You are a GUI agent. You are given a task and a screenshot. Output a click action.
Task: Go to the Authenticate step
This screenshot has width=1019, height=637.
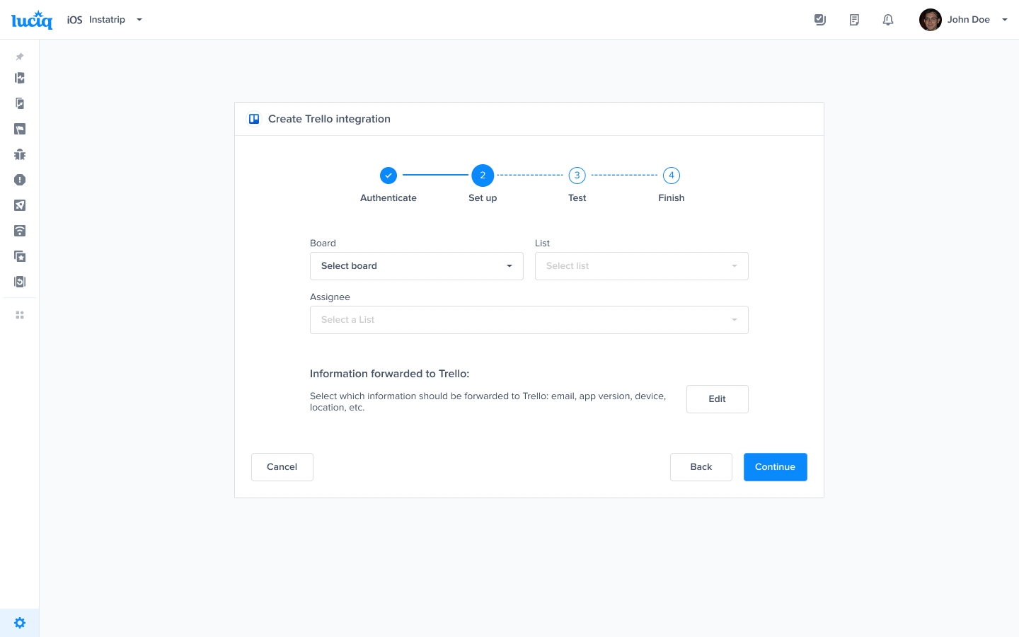388,176
